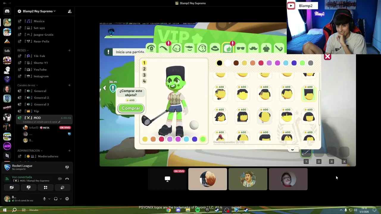381x214 pixels.
Task: Open Spotify from the taskbar
Action: 198,210
